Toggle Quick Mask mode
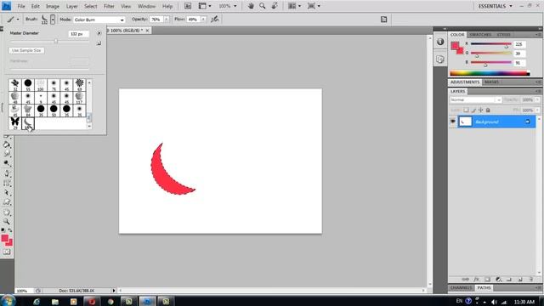Screen dimensions: 544x306 tap(7, 252)
